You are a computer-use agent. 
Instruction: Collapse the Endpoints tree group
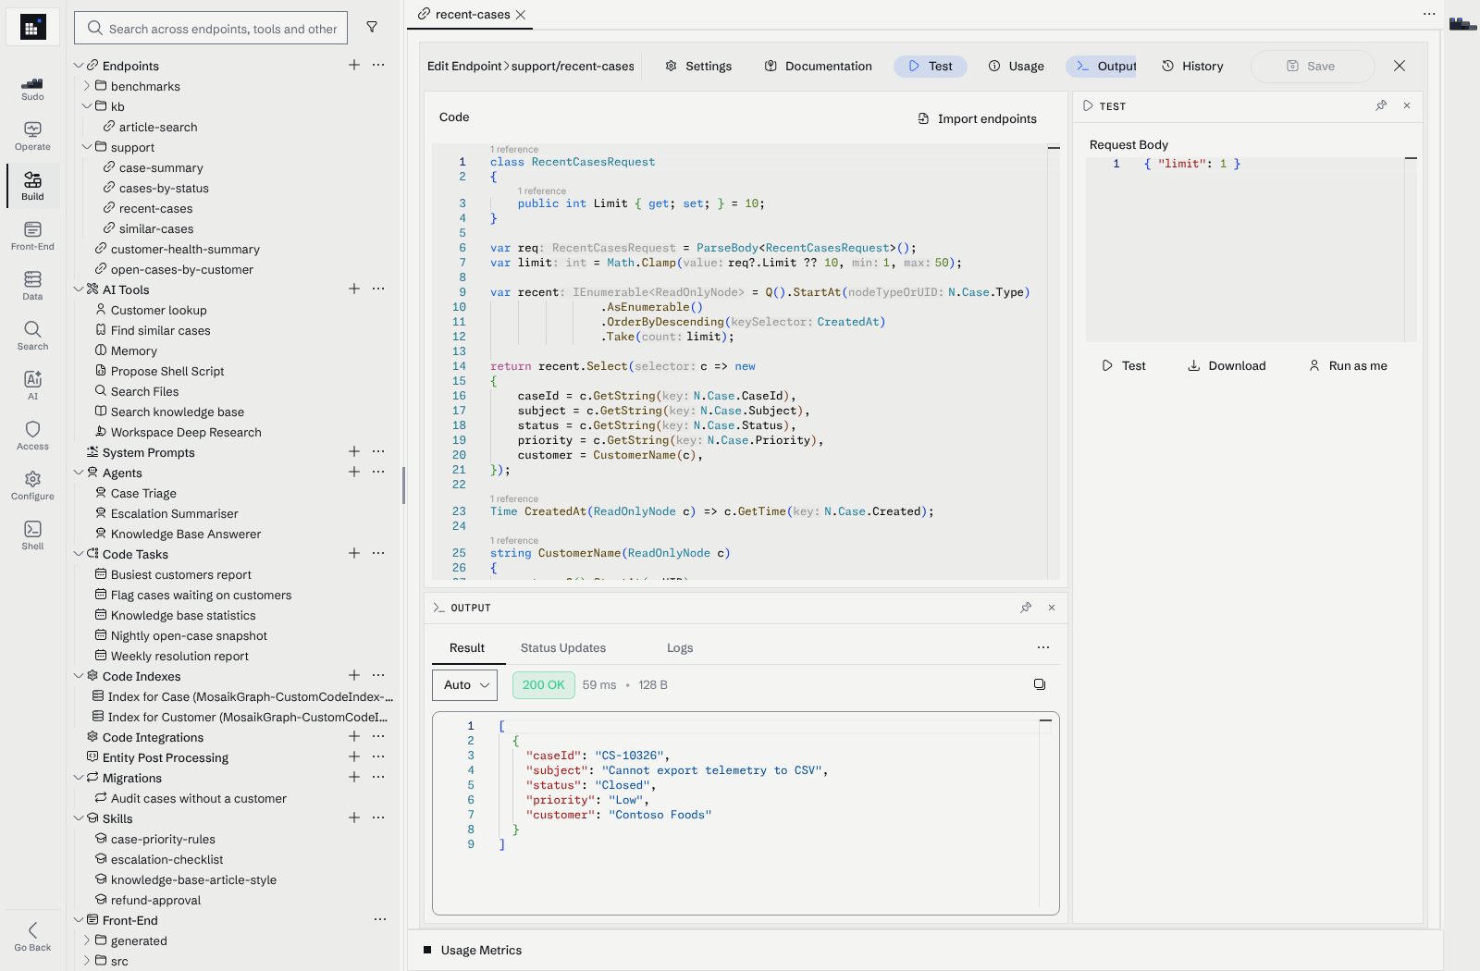pyautogui.click(x=79, y=66)
